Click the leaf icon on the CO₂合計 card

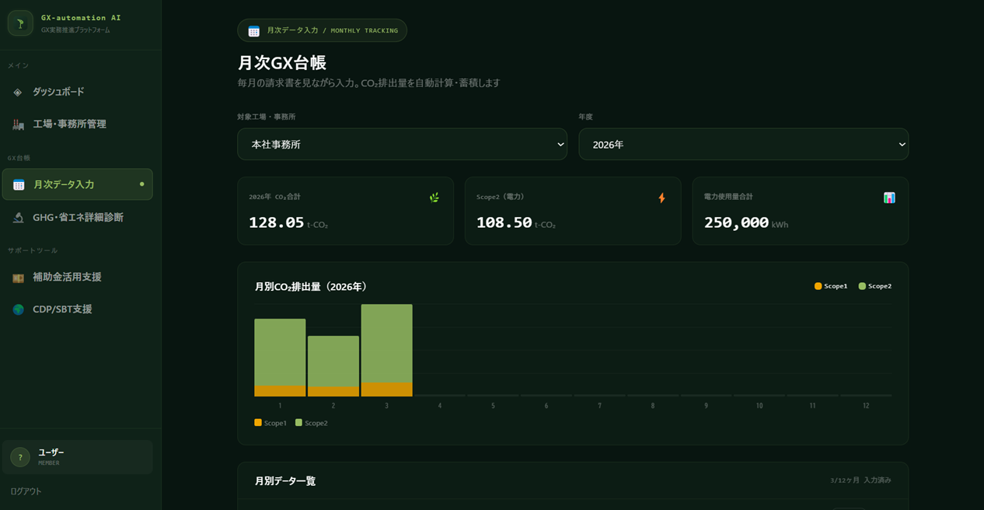tap(434, 197)
